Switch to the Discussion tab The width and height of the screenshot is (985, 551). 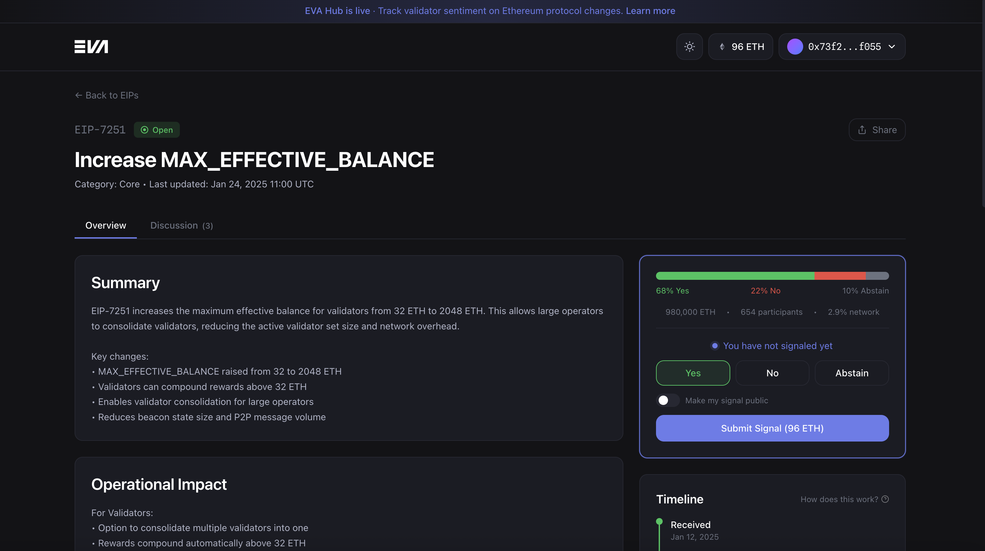pyautogui.click(x=181, y=226)
